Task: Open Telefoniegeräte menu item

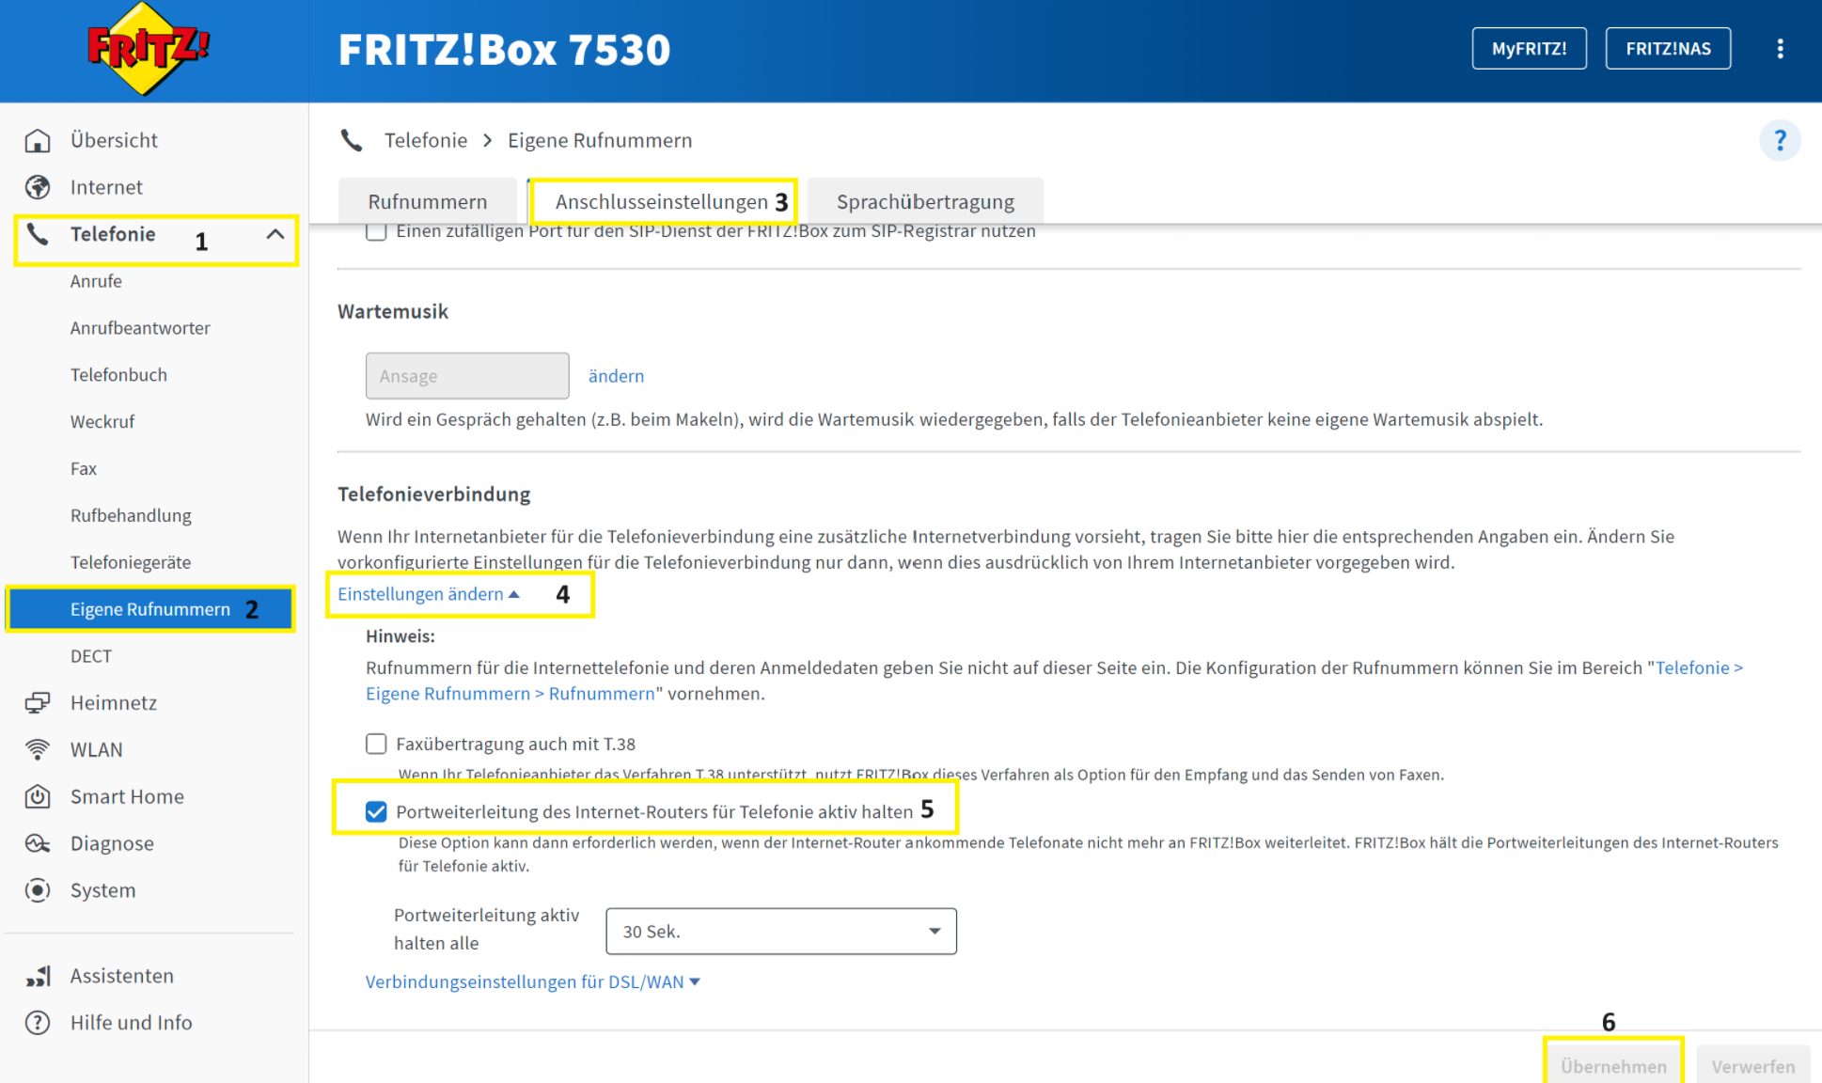Action: pos(131,563)
